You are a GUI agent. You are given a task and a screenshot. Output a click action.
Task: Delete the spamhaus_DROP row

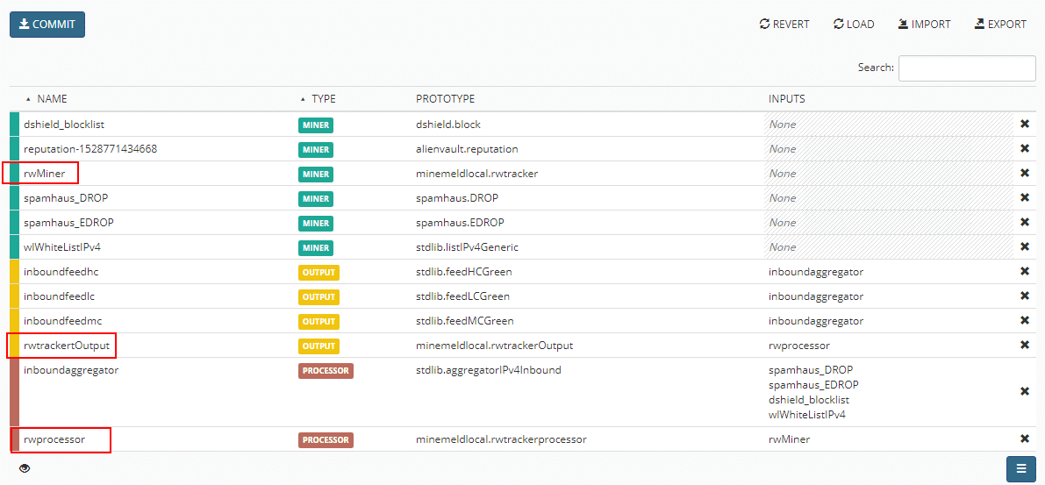[x=1024, y=198]
